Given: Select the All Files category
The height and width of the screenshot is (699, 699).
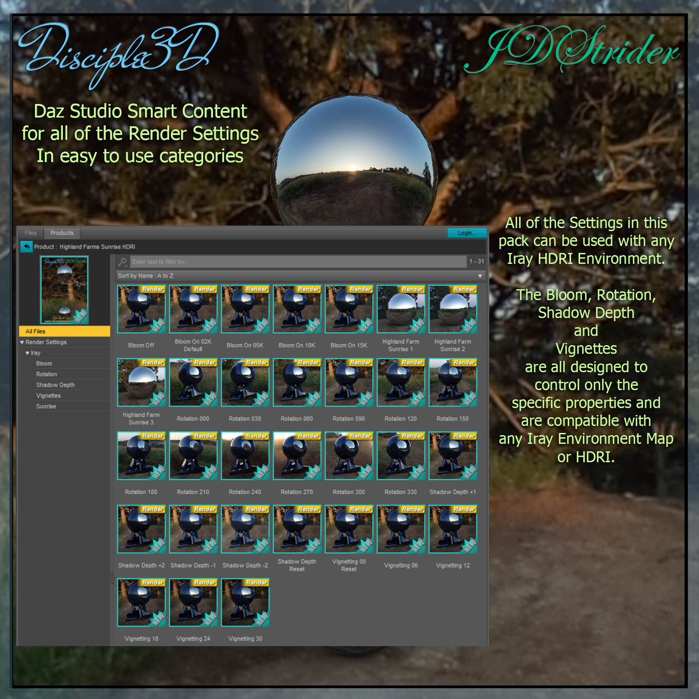Looking at the screenshot, I should [65, 331].
